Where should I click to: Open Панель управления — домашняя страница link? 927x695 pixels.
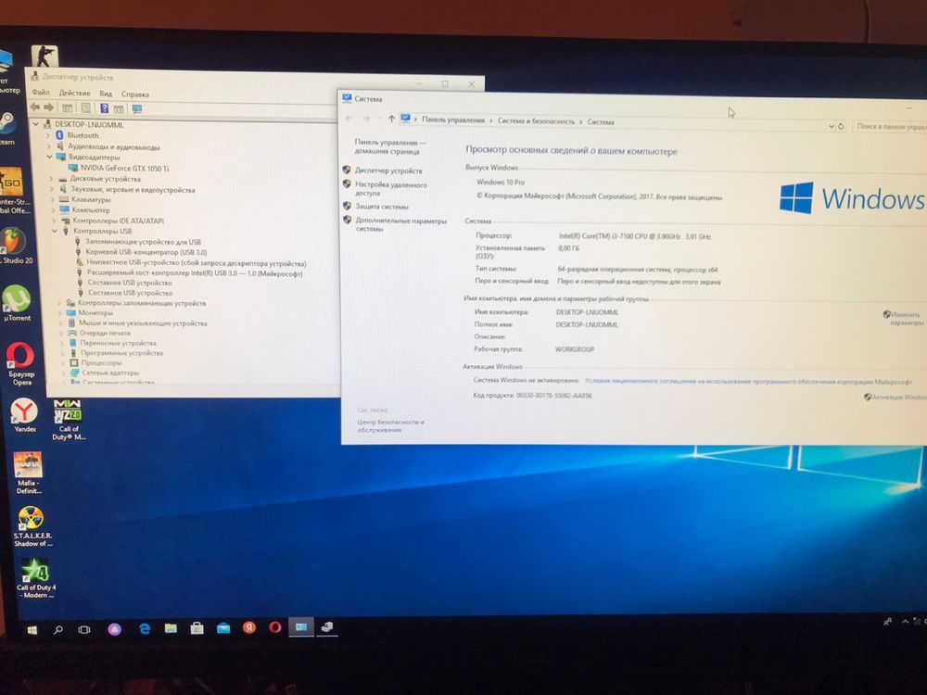click(x=389, y=146)
